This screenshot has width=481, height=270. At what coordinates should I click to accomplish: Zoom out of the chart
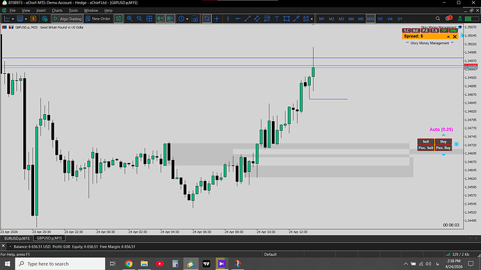139,19
